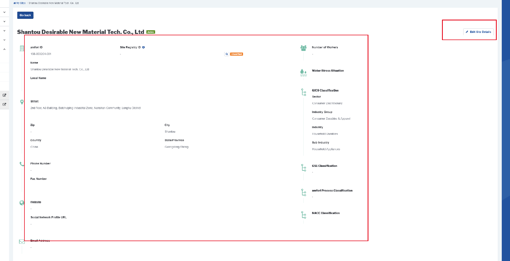Click the Industry value Household Durables
This screenshot has width=510, height=261.
pyautogui.click(x=325, y=134)
